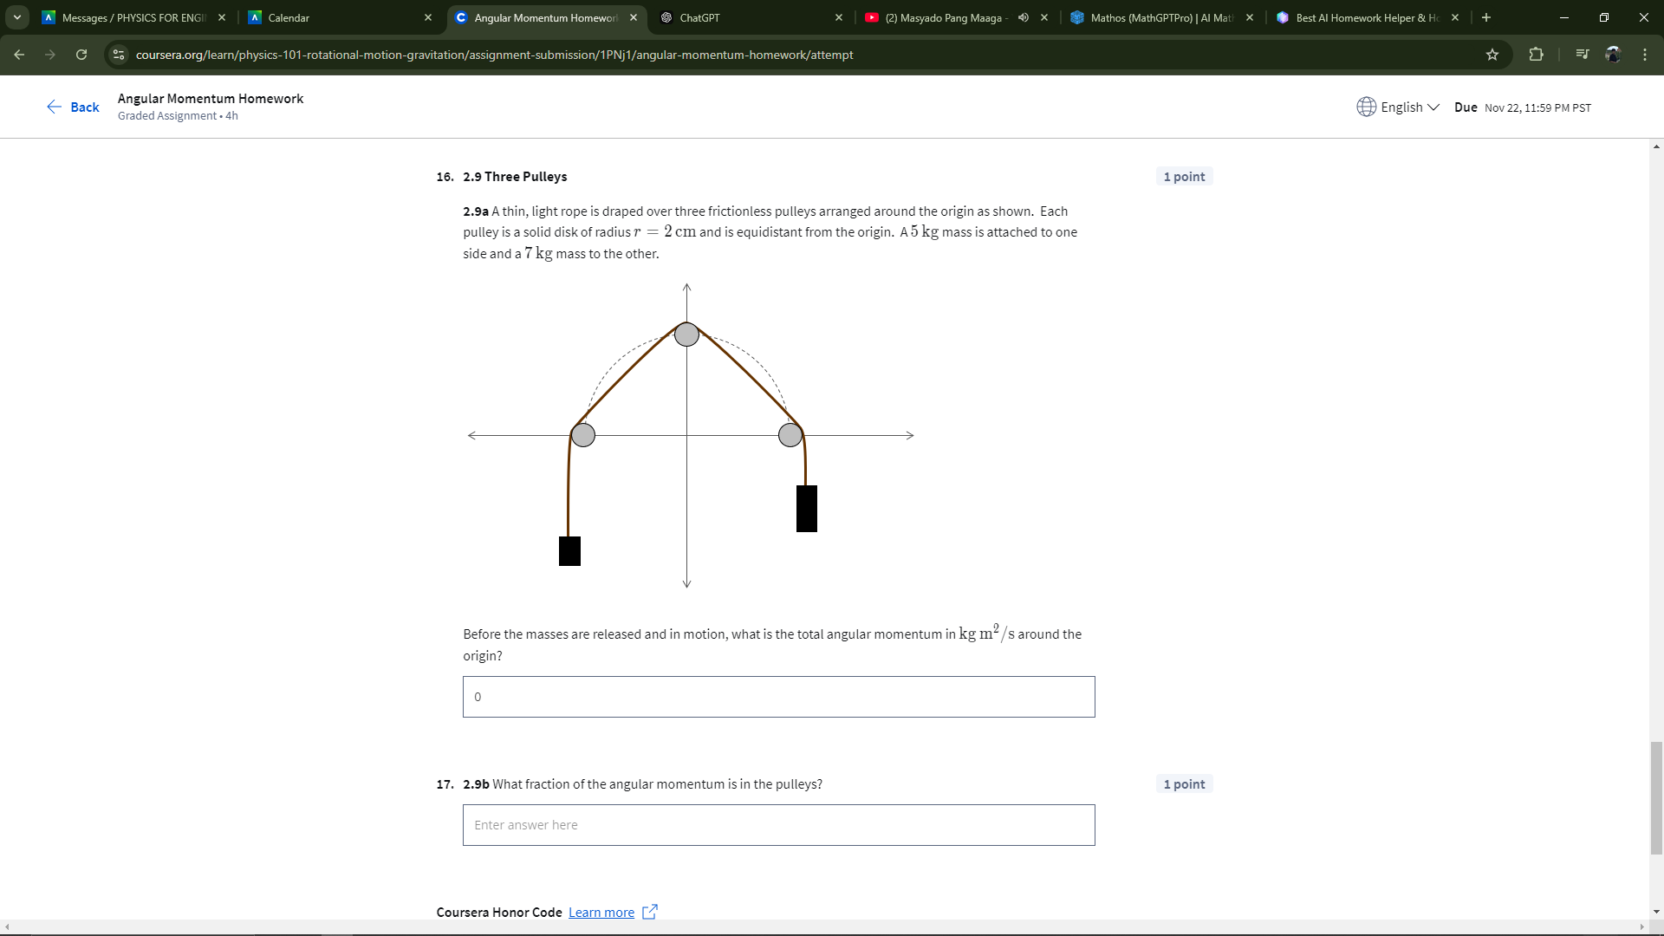Go back with browser back arrow
This screenshot has height=936, width=1664.
click(x=19, y=55)
